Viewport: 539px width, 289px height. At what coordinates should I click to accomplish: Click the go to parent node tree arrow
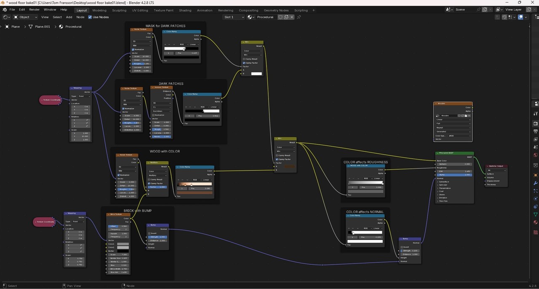pos(497,17)
